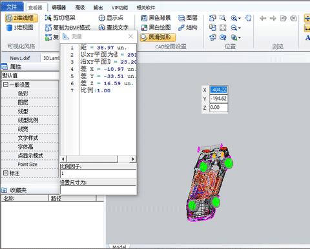Toggle the 黑色背景 black background option

point(156,18)
